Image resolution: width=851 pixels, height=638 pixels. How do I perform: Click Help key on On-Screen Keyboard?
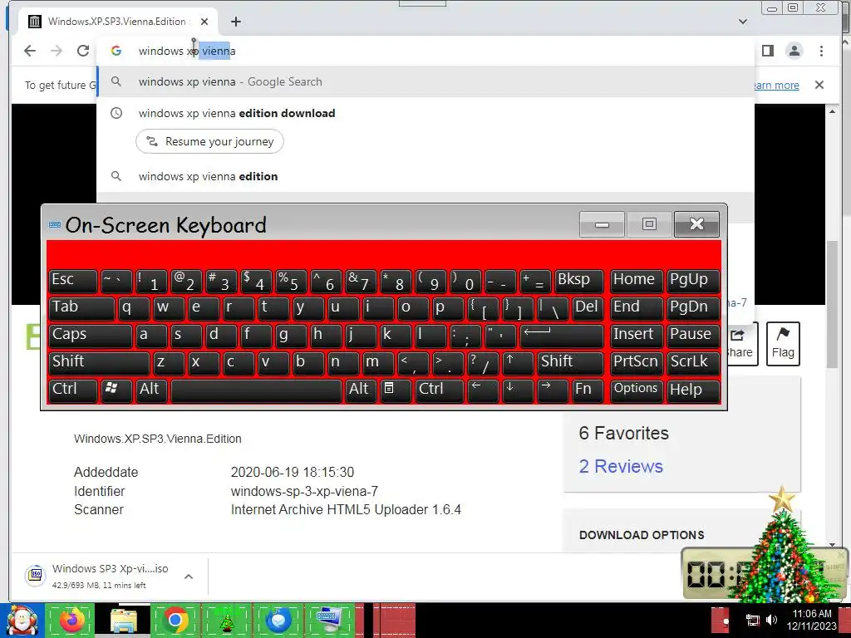693,390
